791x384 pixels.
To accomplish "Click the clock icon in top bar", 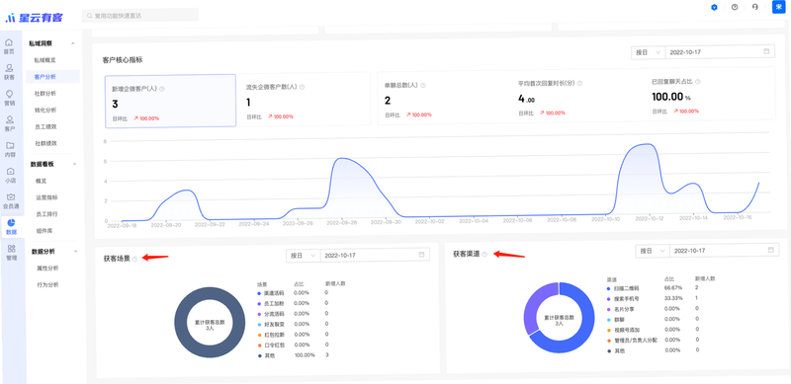I will pyautogui.click(x=735, y=8).
